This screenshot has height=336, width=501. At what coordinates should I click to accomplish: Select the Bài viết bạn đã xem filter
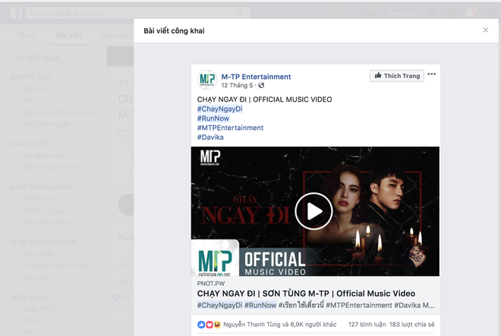click(x=51, y=167)
